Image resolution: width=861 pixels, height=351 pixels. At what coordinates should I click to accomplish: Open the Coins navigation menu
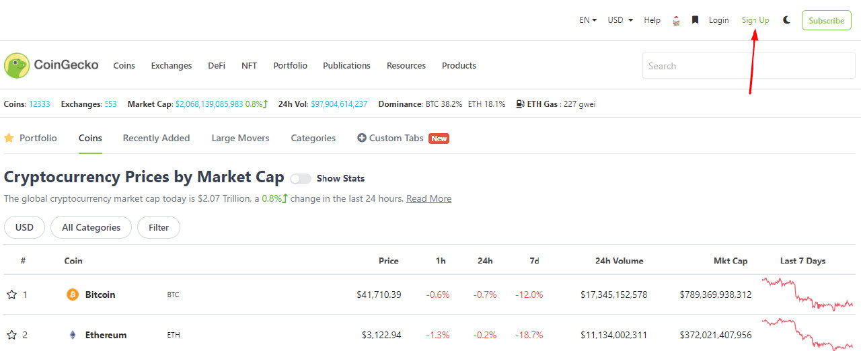click(124, 65)
